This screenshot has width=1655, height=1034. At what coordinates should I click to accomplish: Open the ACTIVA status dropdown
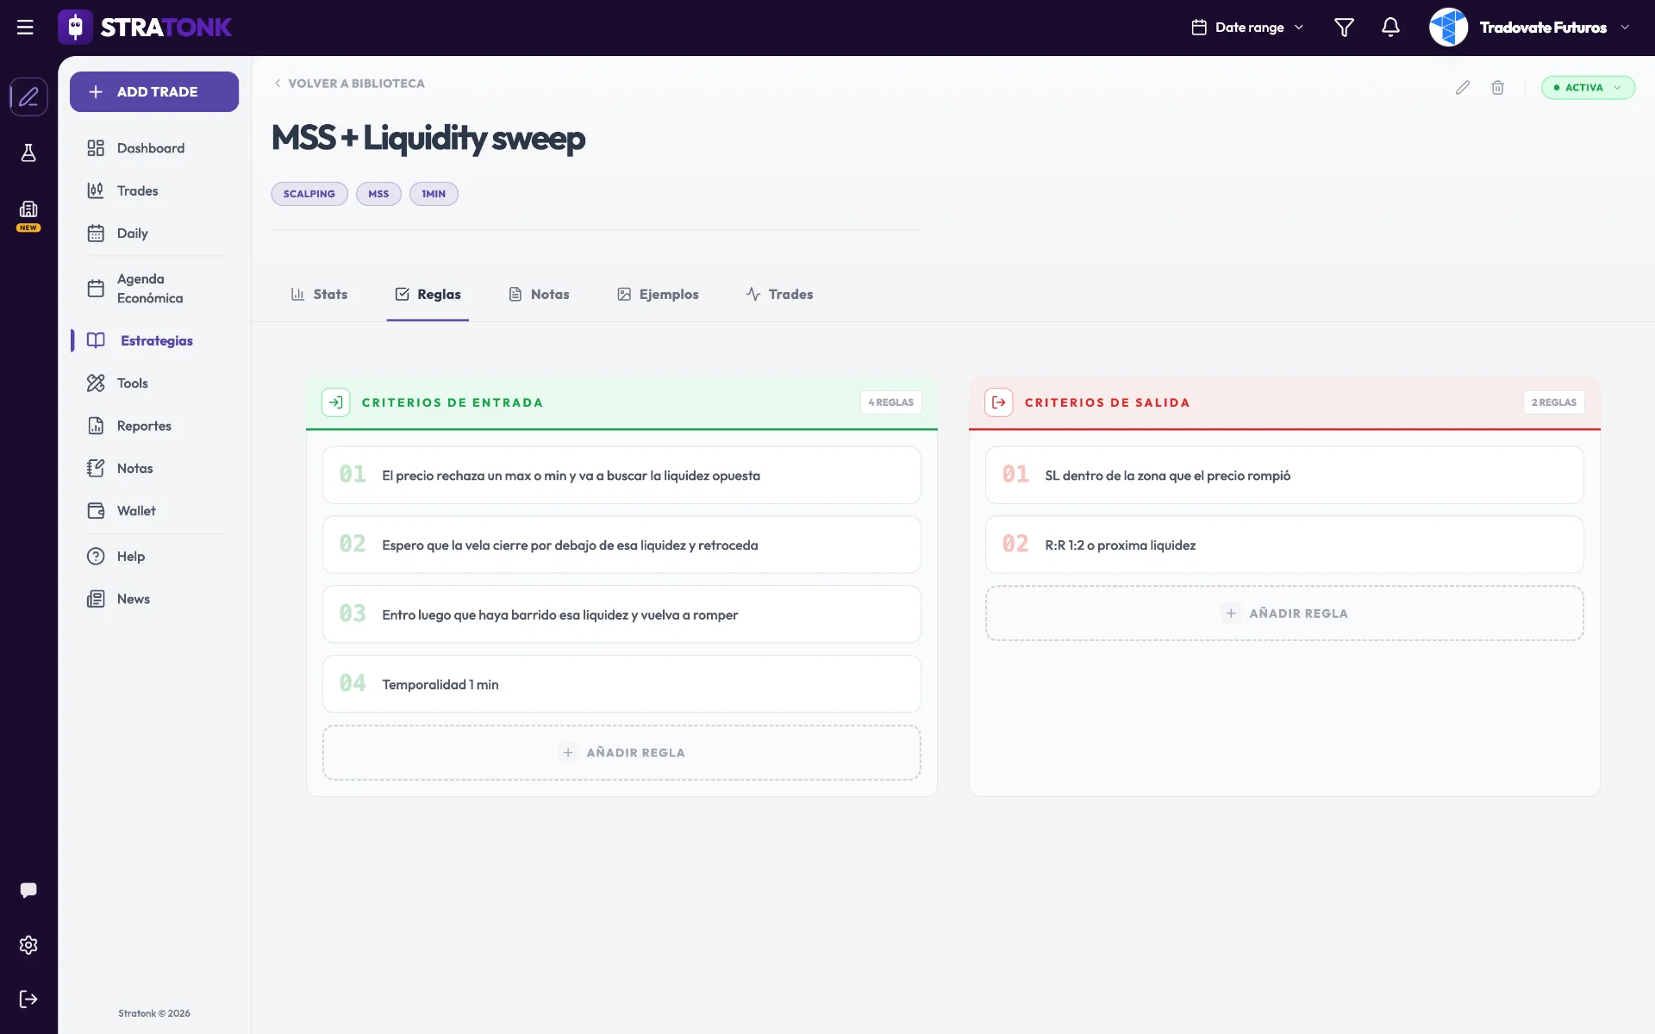point(1588,88)
